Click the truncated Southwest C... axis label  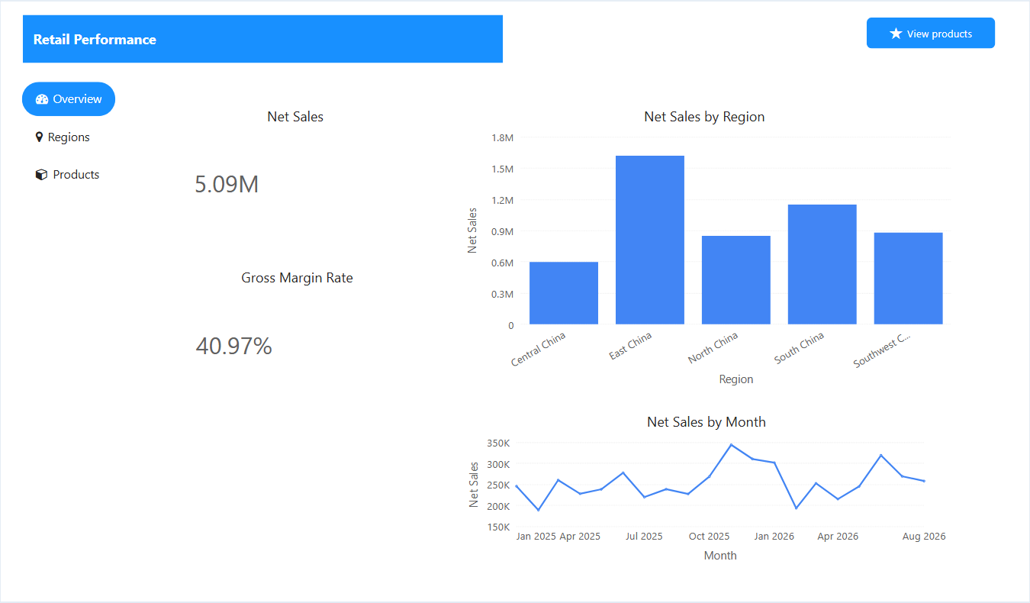click(x=882, y=350)
